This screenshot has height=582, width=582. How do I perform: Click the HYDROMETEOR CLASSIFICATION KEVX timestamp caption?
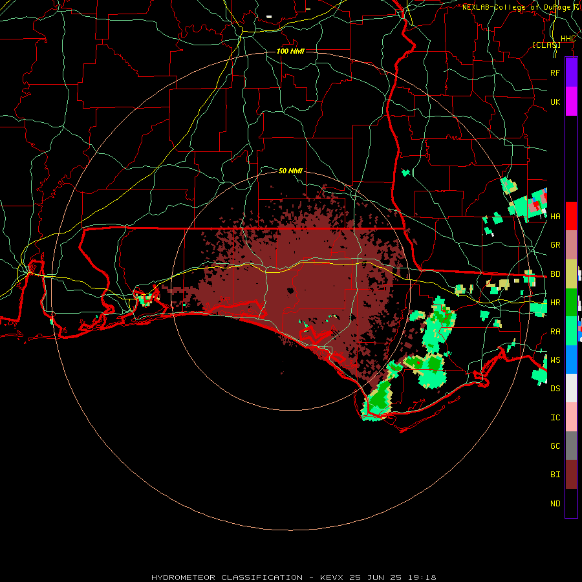294,577
